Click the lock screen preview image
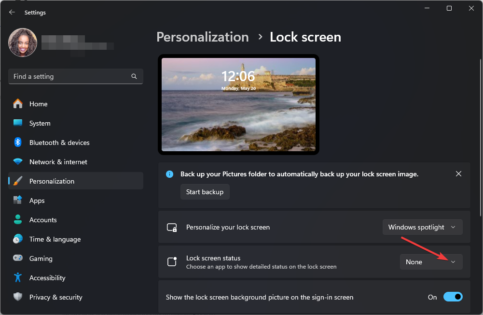The image size is (483, 315). (238, 104)
